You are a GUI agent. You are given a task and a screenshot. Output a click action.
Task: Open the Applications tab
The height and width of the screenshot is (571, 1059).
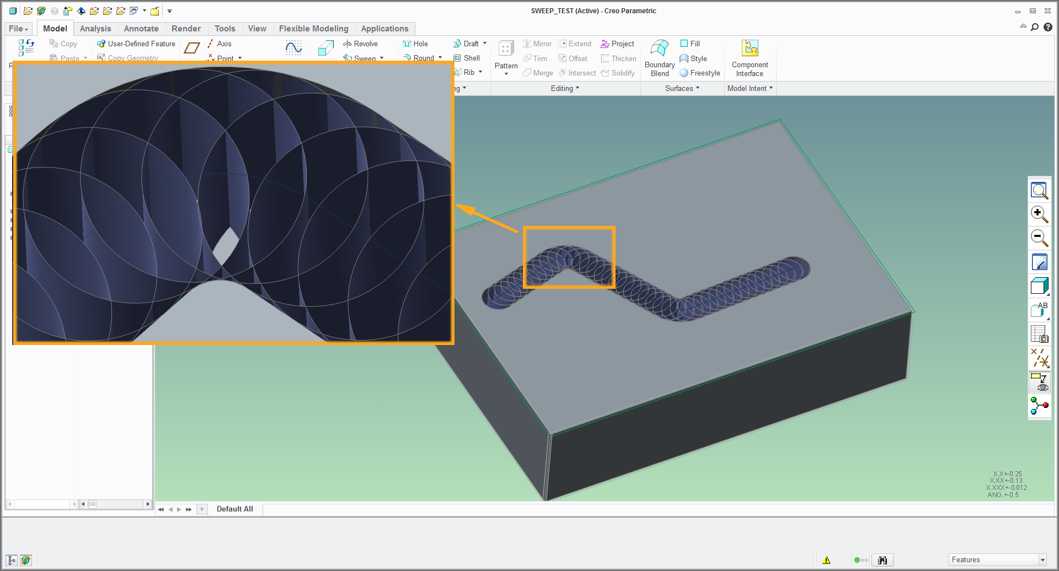coord(384,29)
